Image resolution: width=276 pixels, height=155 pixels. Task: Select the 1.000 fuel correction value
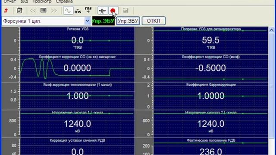78,96
